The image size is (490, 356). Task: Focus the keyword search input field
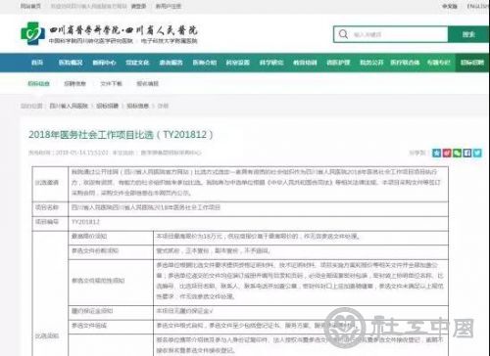pyautogui.click(x=391, y=34)
